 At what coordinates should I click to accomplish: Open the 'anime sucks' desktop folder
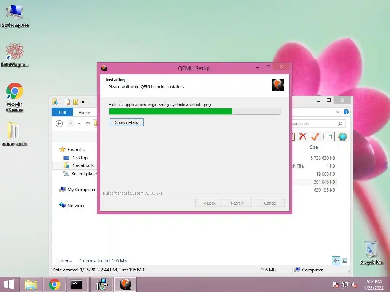point(15,133)
